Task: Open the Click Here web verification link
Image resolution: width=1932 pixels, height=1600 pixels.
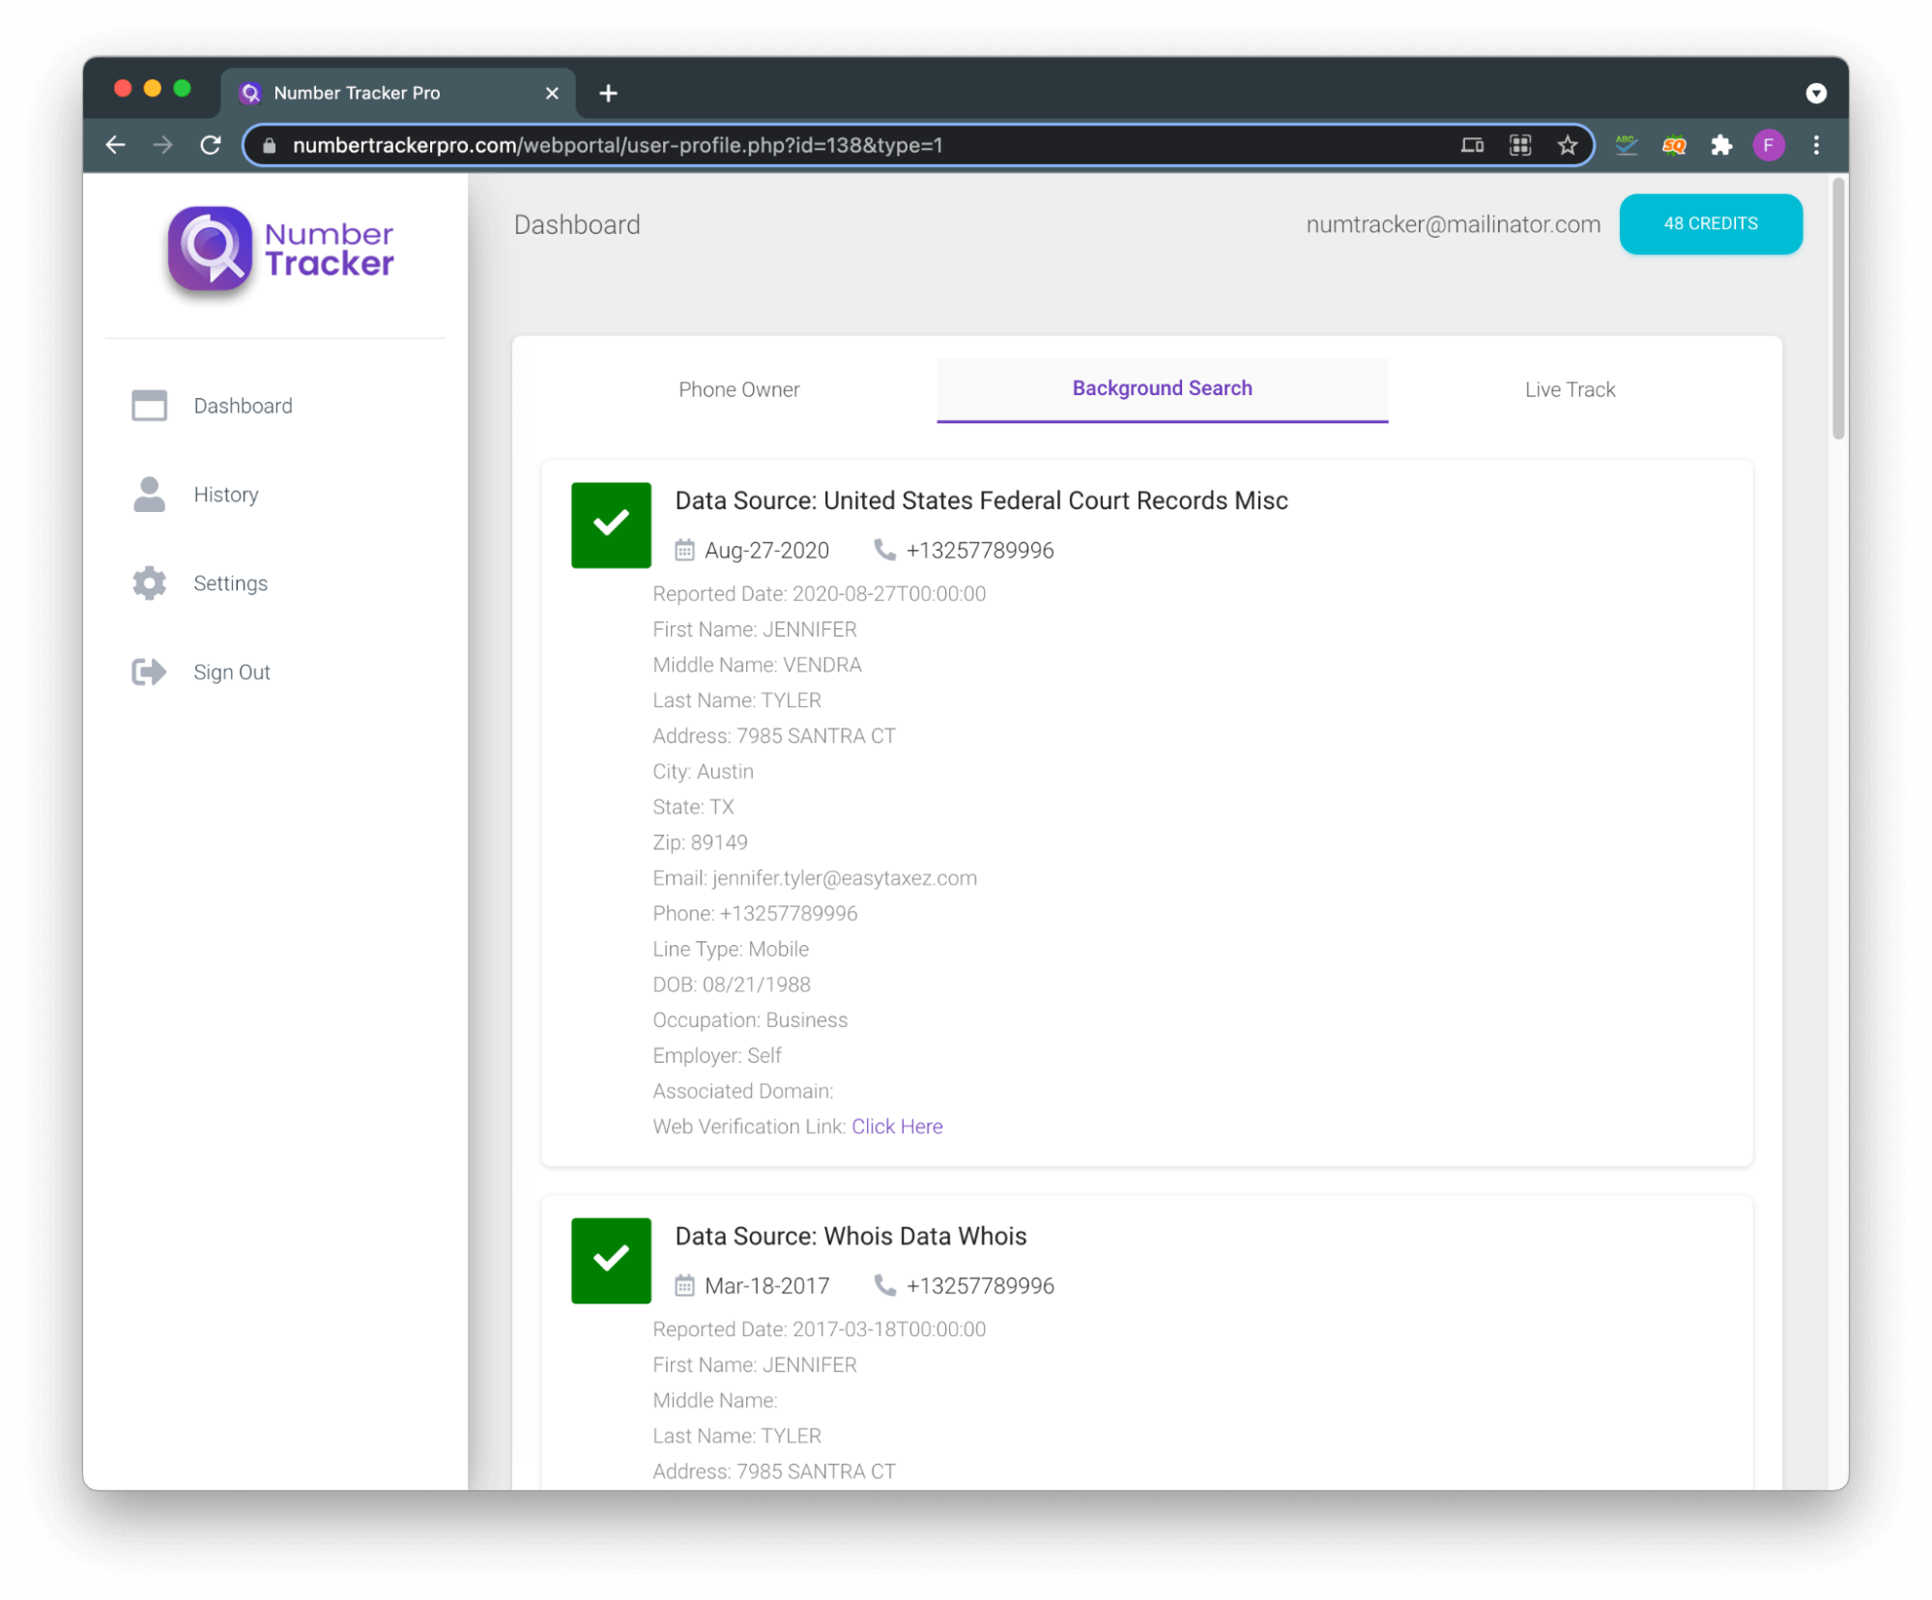Action: pyautogui.click(x=897, y=1127)
